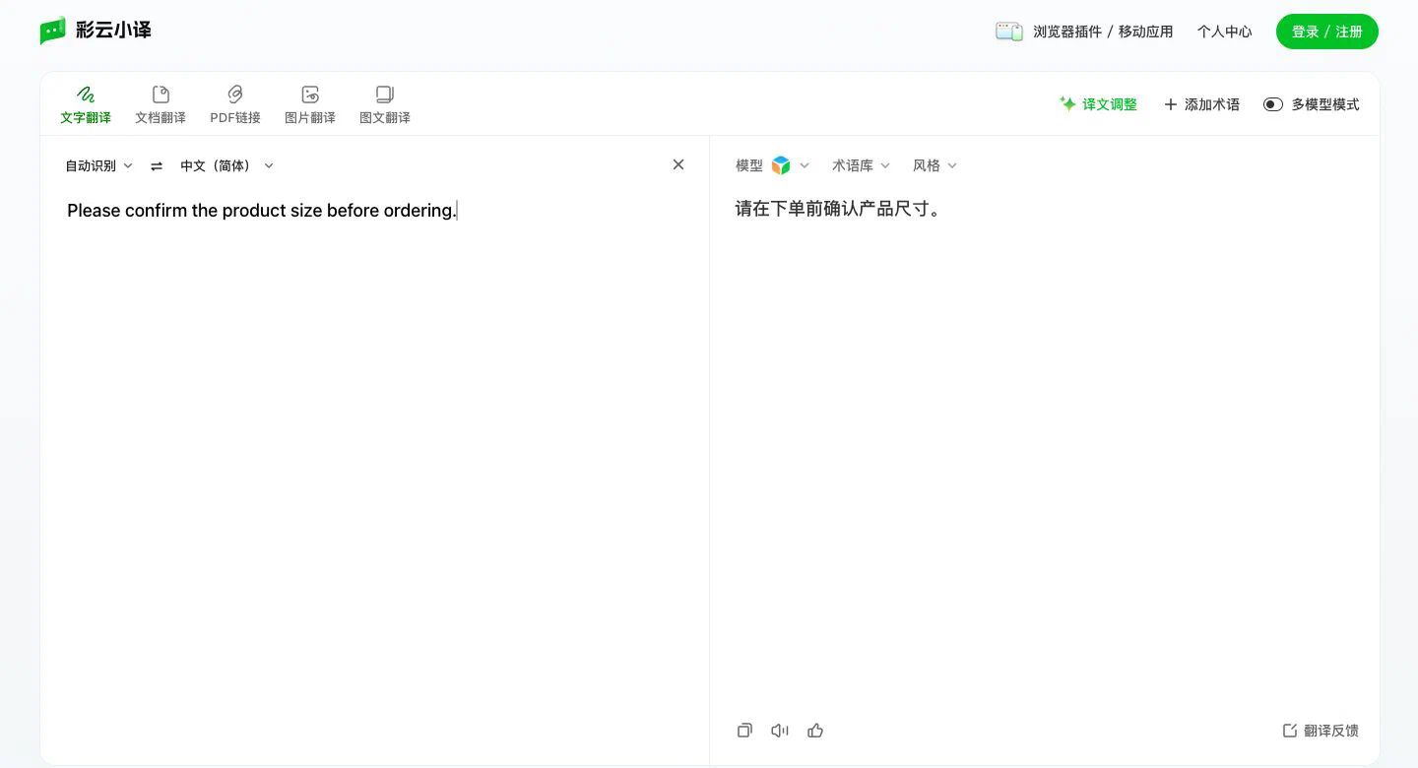
Task: Open the 翻译反馈 feedback link
Action: [1321, 731]
